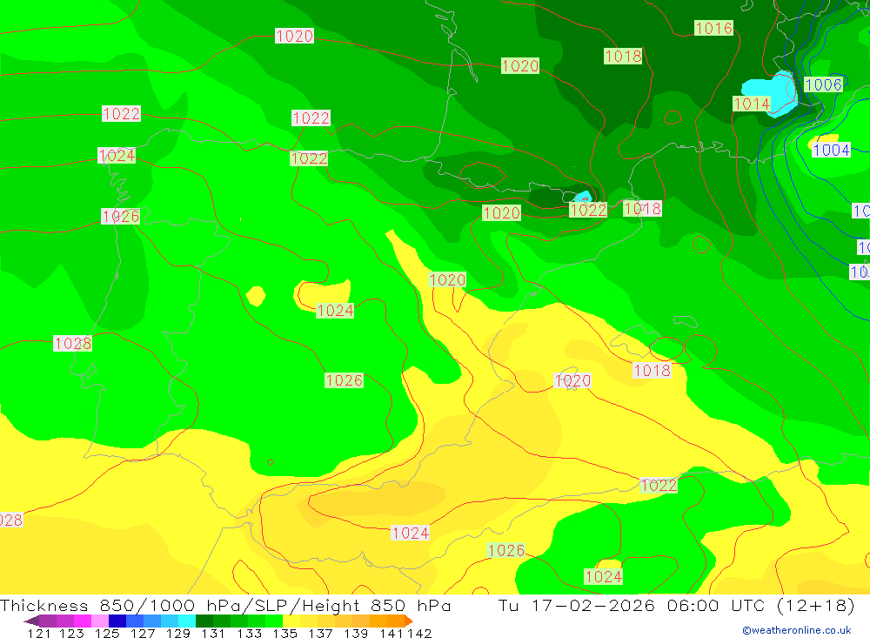Viewport: 870px width, 638px height.
Task: Click the legend value 139
Action: (x=356, y=633)
